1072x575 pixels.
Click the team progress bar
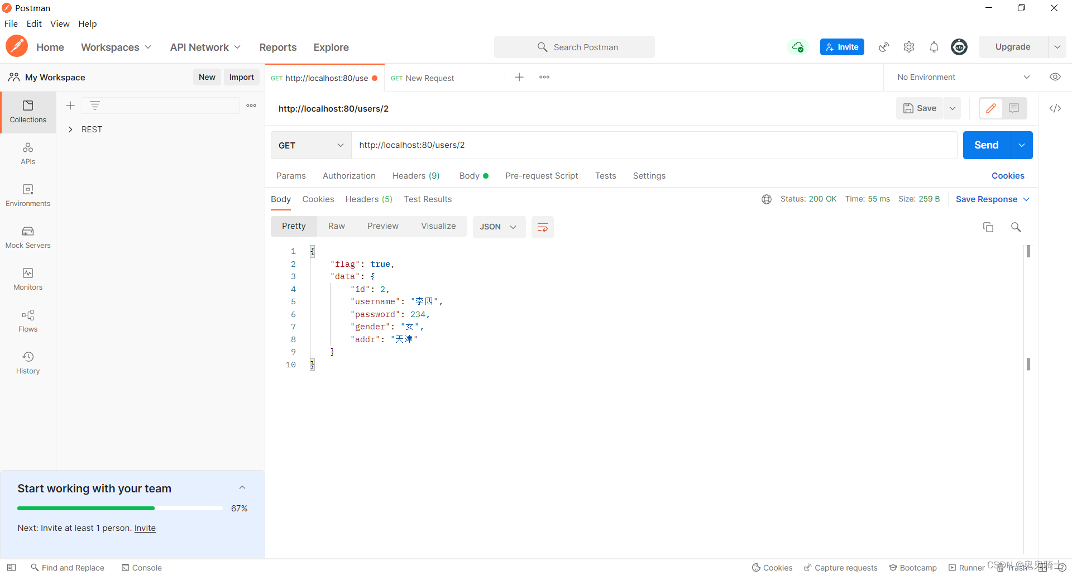[x=120, y=508]
